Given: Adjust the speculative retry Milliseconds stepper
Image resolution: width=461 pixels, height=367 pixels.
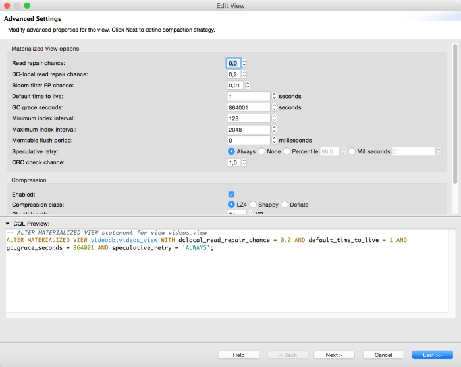Looking at the screenshot, I should click(439, 151).
